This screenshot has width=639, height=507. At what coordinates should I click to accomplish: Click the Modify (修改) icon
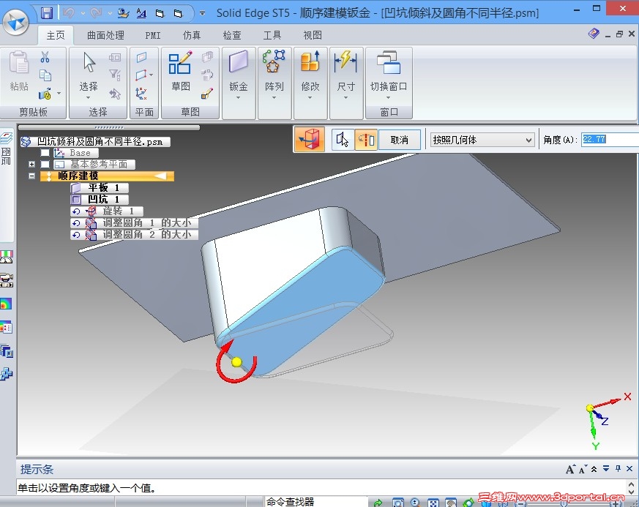[x=310, y=61]
